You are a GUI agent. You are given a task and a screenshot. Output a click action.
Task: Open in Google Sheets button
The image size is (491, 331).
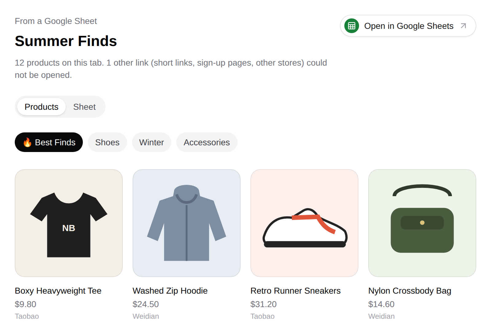(408, 26)
